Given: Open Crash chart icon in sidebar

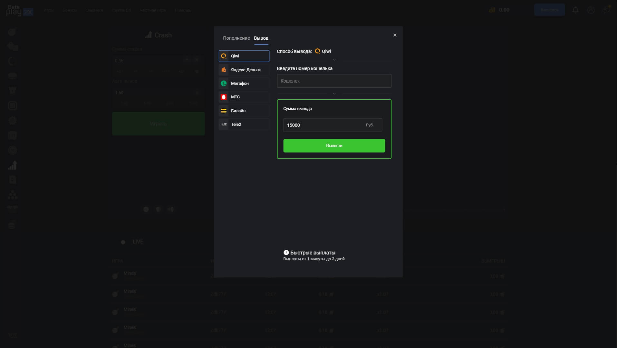Looking at the screenshot, I should coord(12,165).
